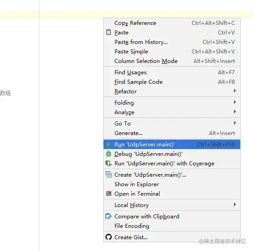The height and width of the screenshot is (251, 253).
Task: Open the Local History entry
Action: [x=172, y=205]
